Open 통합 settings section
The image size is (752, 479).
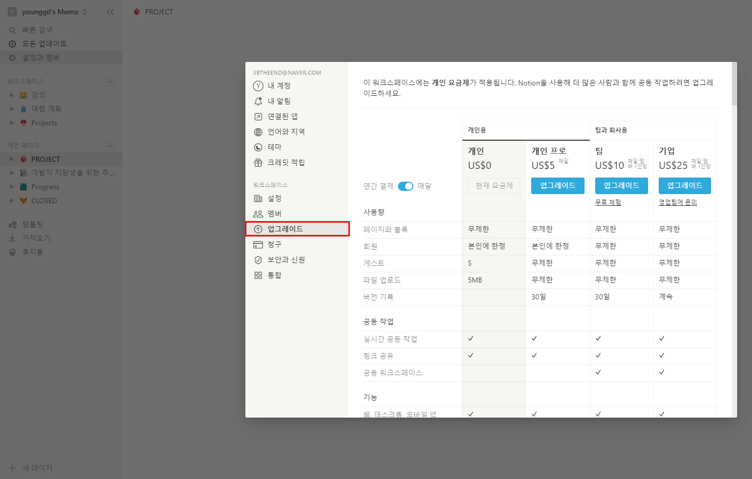click(297, 275)
